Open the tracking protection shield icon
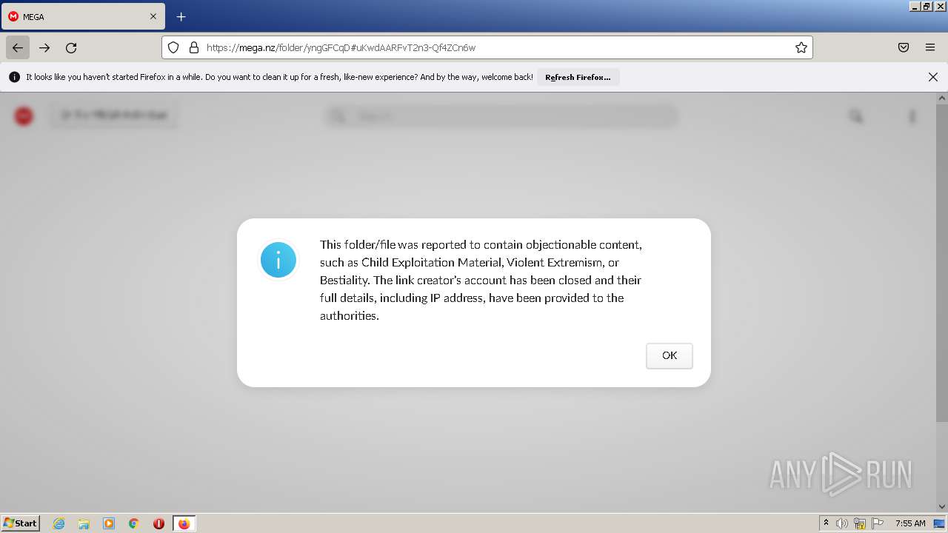This screenshot has width=948, height=533. 173,47
